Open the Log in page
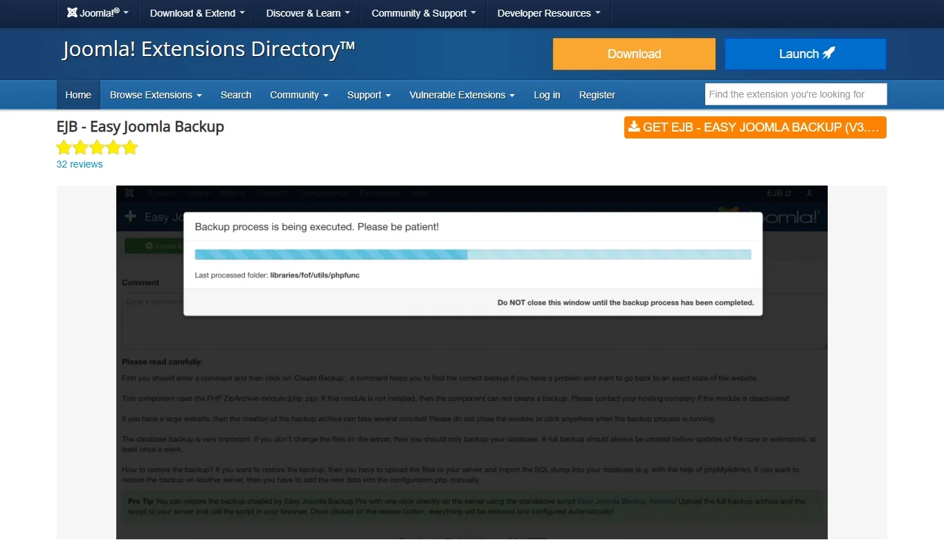Viewport: 944px width, 540px height. point(547,95)
